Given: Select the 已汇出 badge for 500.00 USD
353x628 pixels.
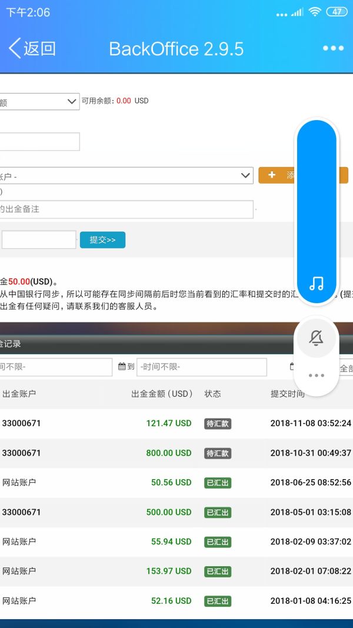Looking at the screenshot, I should (x=218, y=512).
